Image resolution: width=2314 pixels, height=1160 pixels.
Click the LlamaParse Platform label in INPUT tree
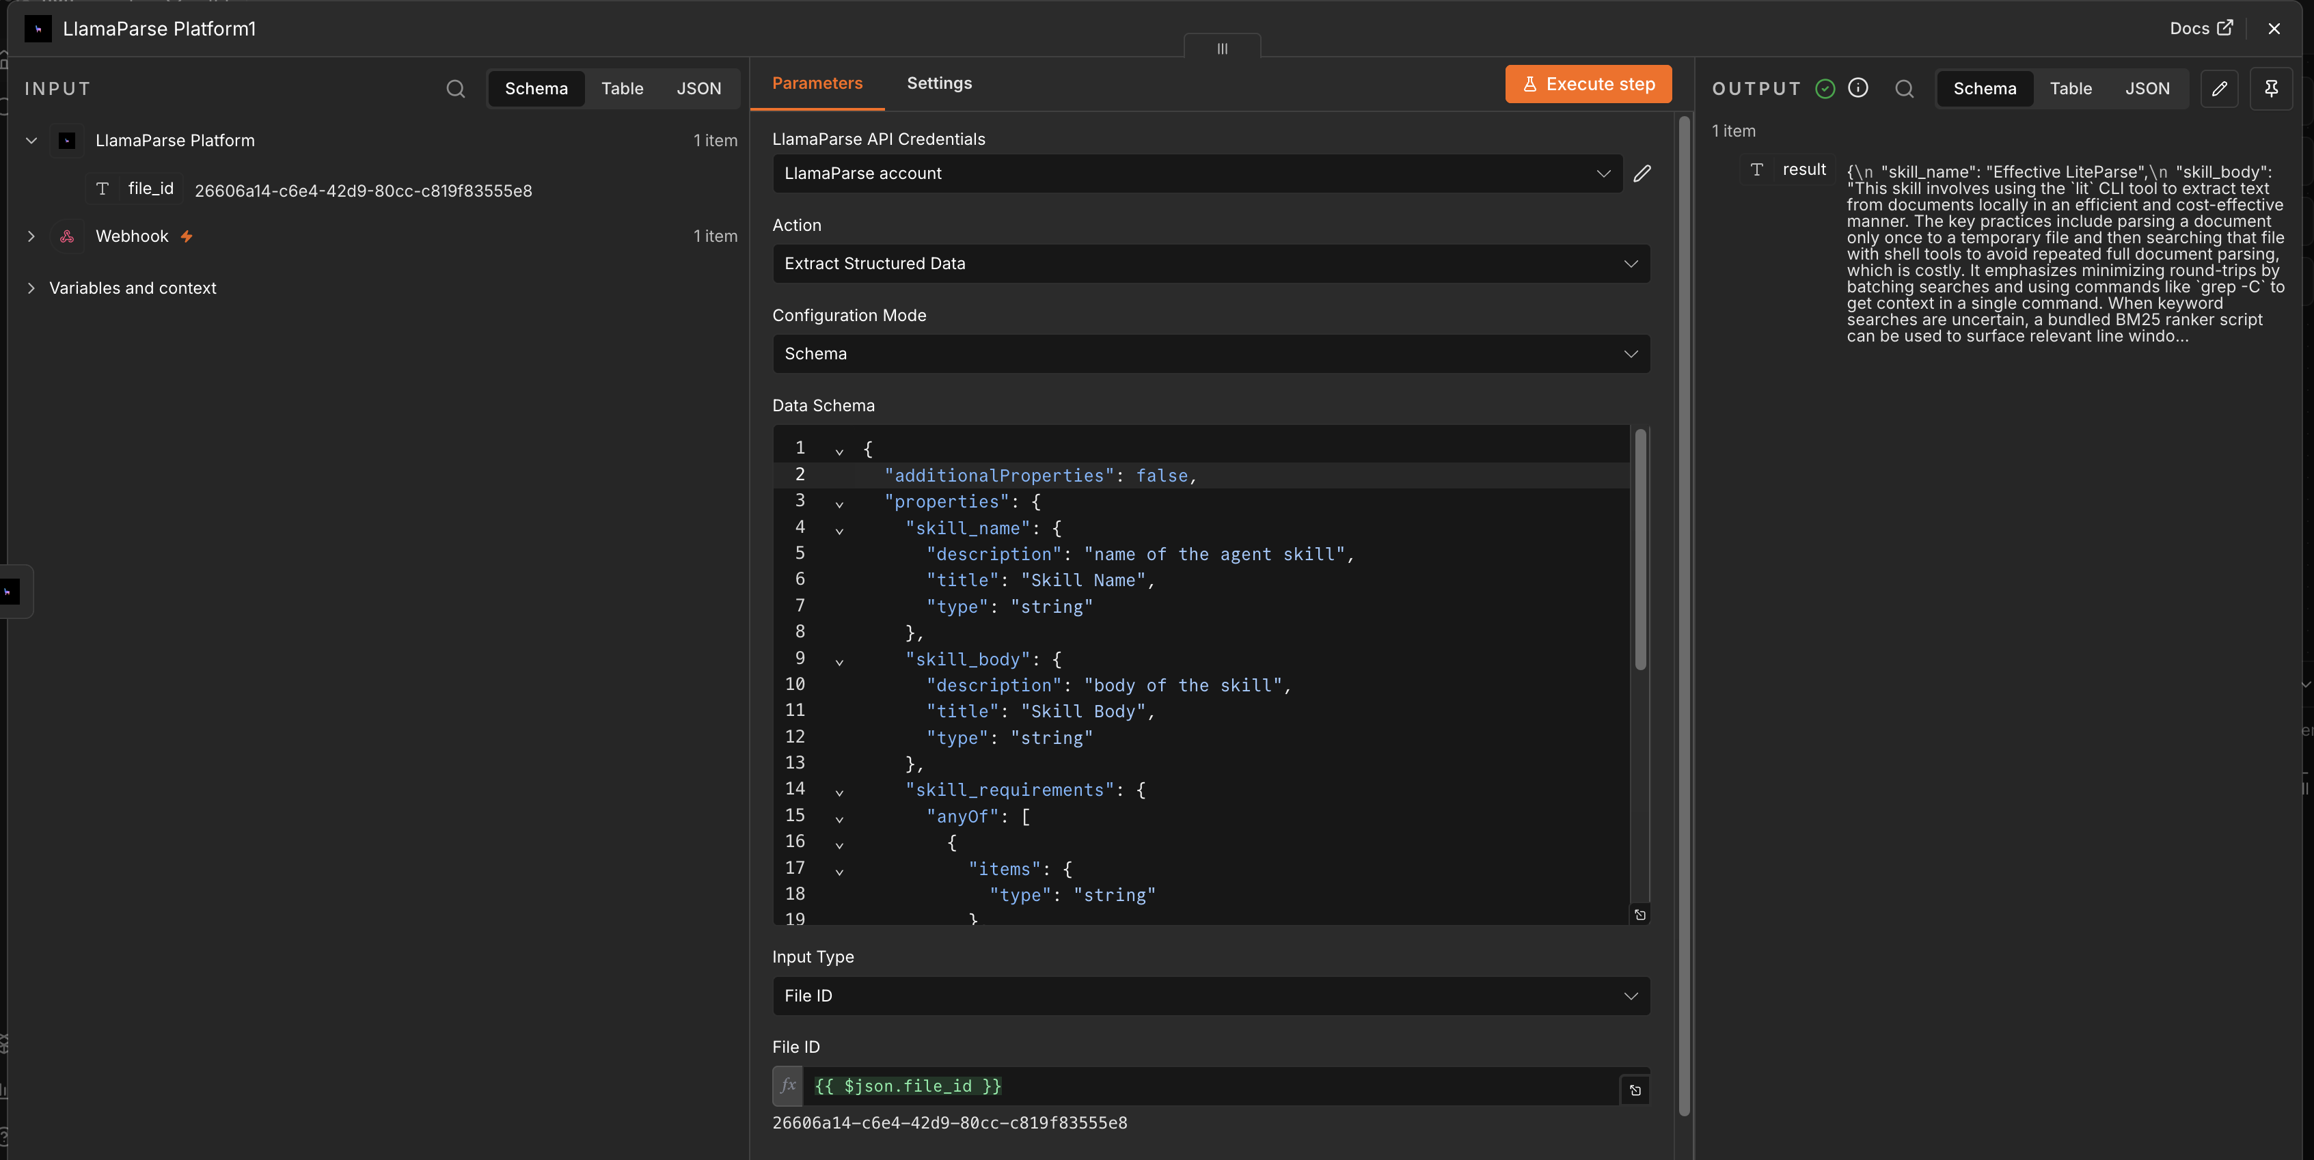pyautogui.click(x=175, y=140)
